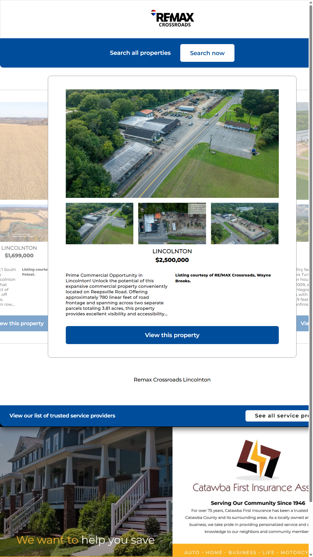
Task: Click the Search all properties label
Action: [140, 53]
